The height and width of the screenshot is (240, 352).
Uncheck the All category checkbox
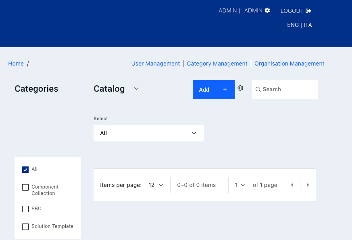coord(25,169)
